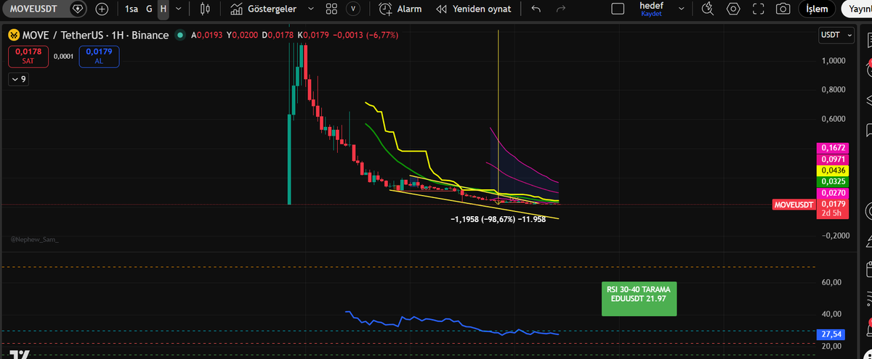Click the 0,0325 green price label
Image resolution: width=872 pixels, height=359 pixels.
[x=833, y=181]
